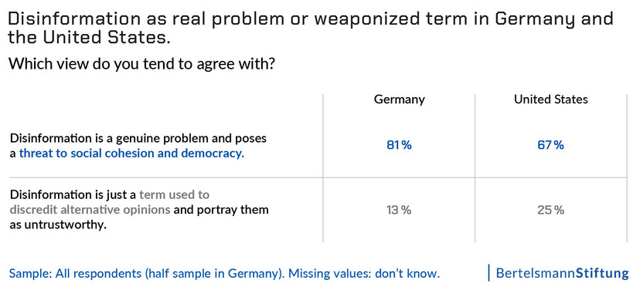Click the sample note footer text
Image resolution: width=640 pixels, height=290 pixels.
pos(224,273)
